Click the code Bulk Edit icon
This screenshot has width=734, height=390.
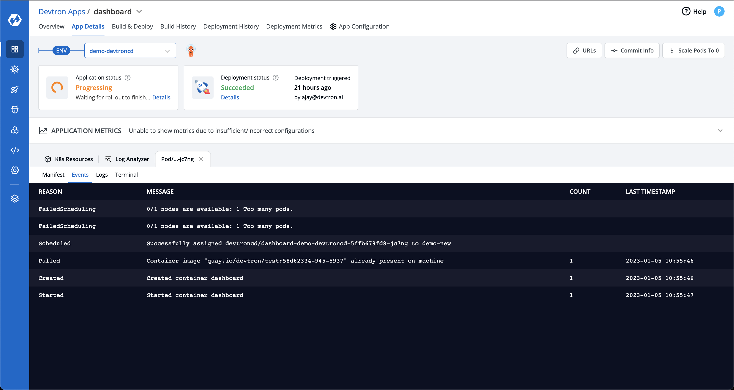[x=15, y=150]
